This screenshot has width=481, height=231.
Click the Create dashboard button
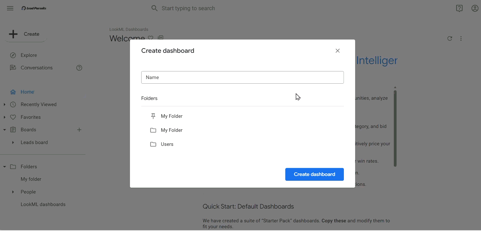(x=314, y=174)
